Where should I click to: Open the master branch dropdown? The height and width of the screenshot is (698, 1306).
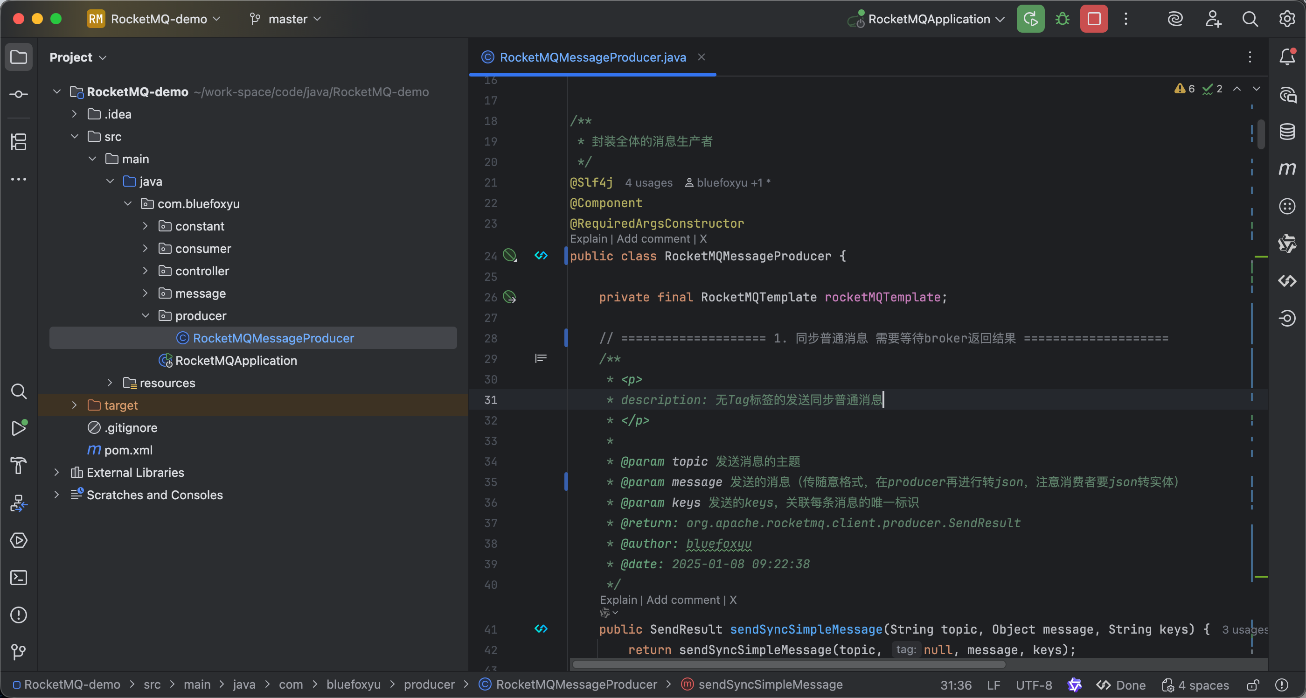[x=286, y=19]
